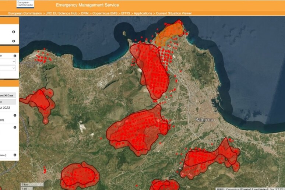Click the 3 km scale bar on the map
285x190 pixels.
[x=25, y=184]
